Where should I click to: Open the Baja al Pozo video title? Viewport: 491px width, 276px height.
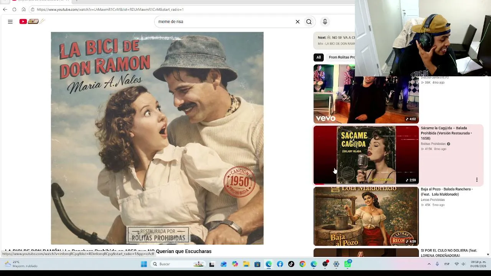coord(447,192)
